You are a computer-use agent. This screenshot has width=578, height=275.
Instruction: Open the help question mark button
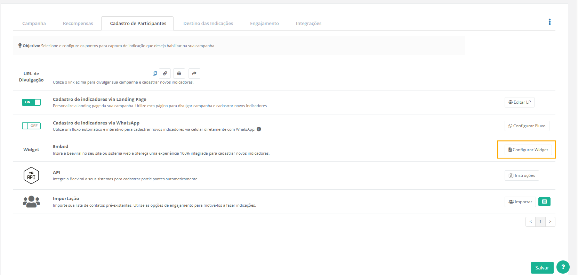tap(563, 267)
